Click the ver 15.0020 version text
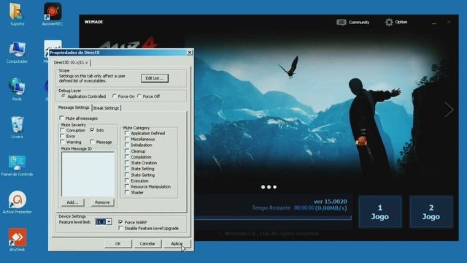Image resolution: width=467 pixels, height=263 pixels. [331, 202]
